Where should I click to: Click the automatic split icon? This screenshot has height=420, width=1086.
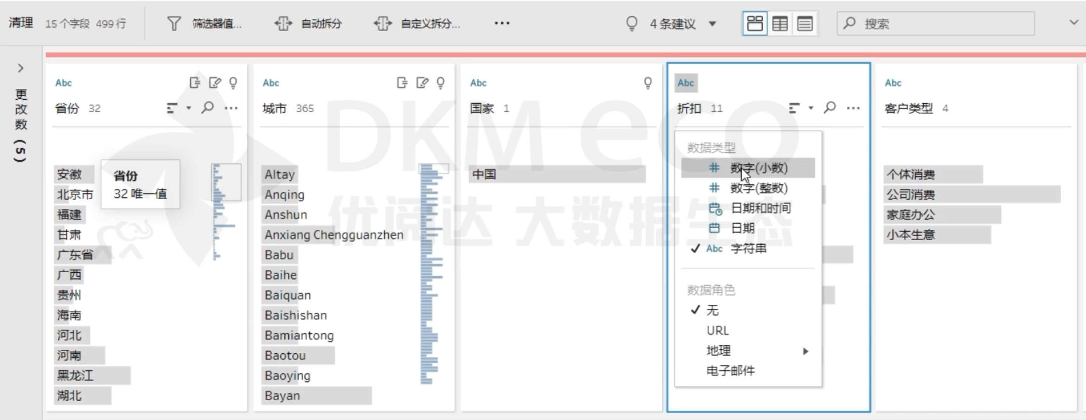[283, 23]
